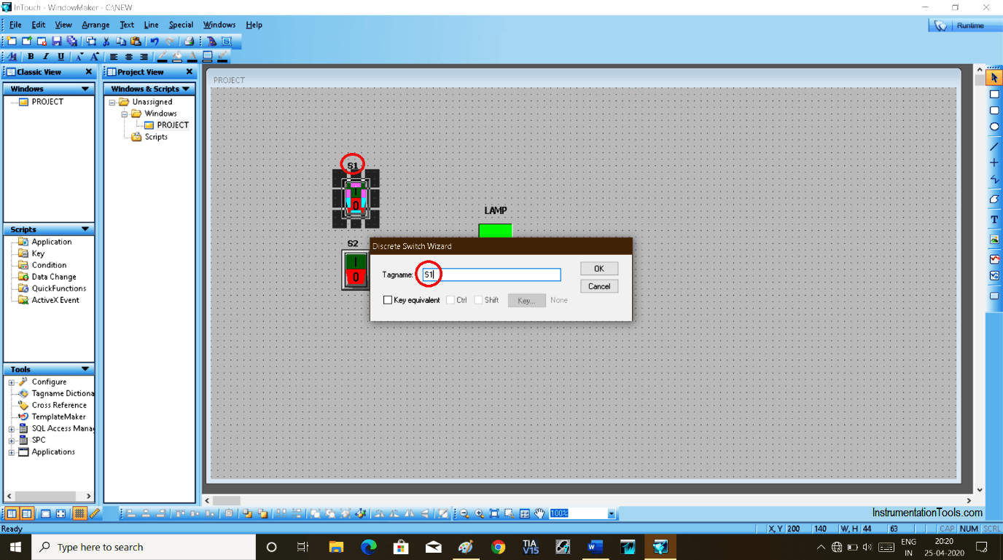
Task: Click the enlarge font icon
Action: pyautogui.click(x=95, y=57)
